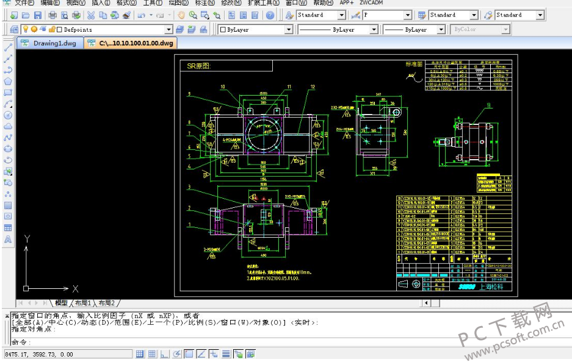Image resolution: width=572 pixels, height=362 pixels.
Task: Open the 文件(F) menu
Action: (x=24, y=2)
